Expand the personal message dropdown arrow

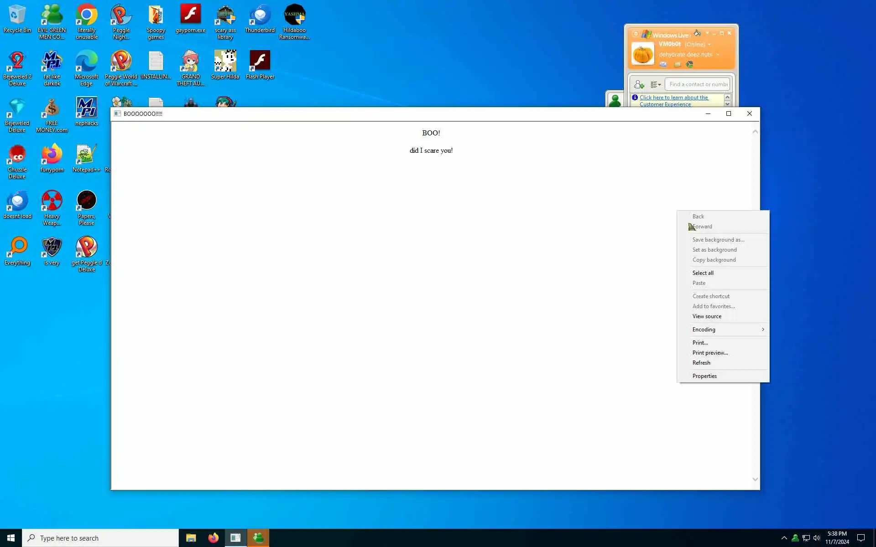[718, 55]
